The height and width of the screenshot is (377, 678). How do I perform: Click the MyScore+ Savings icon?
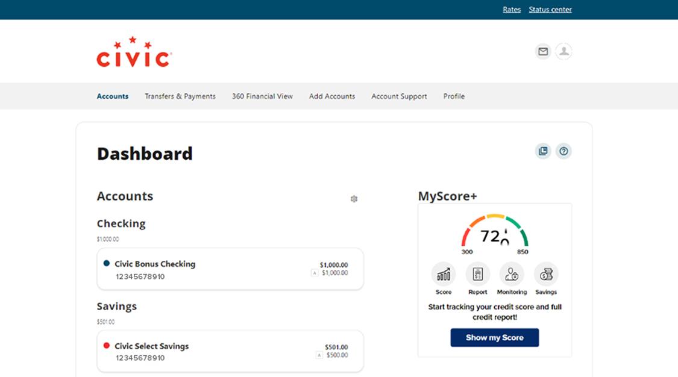[x=546, y=275]
